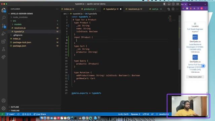Click View more jobs button in browser

coord(195,77)
